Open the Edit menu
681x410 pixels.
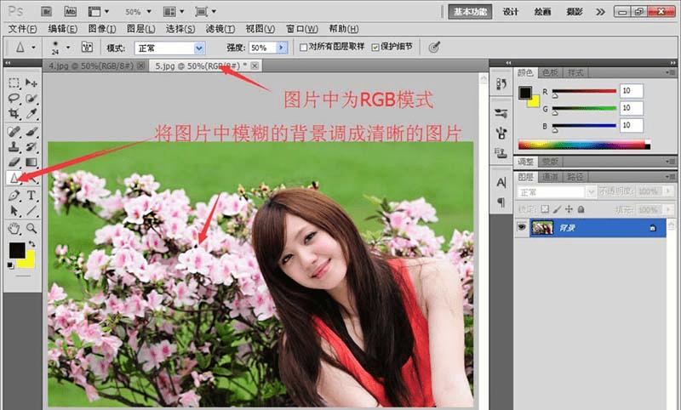point(62,29)
